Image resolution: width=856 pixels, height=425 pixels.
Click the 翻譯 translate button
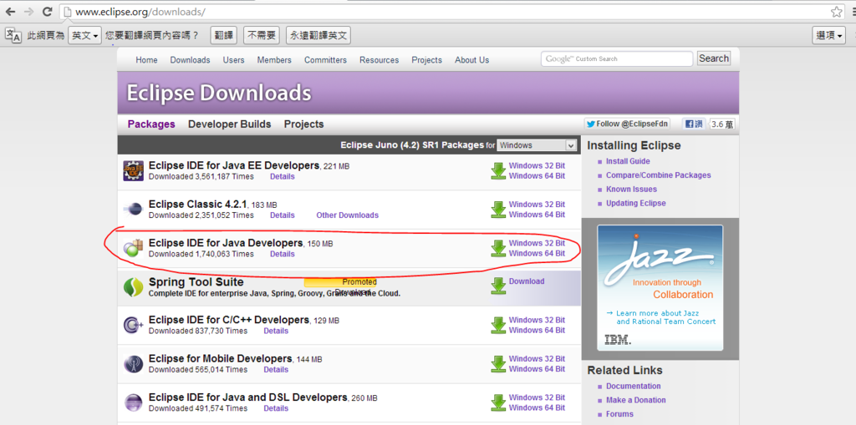tap(223, 35)
